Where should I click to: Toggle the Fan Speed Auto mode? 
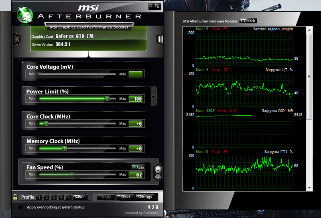pyautogui.click(x=138, y=167)
